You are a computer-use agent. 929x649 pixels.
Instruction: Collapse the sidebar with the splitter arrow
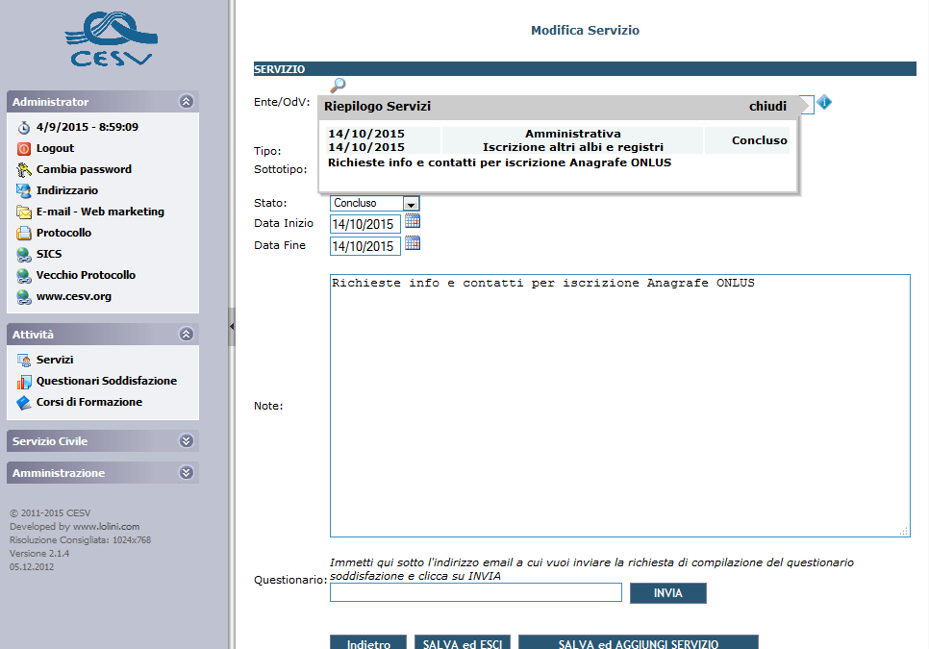(232, 326)
